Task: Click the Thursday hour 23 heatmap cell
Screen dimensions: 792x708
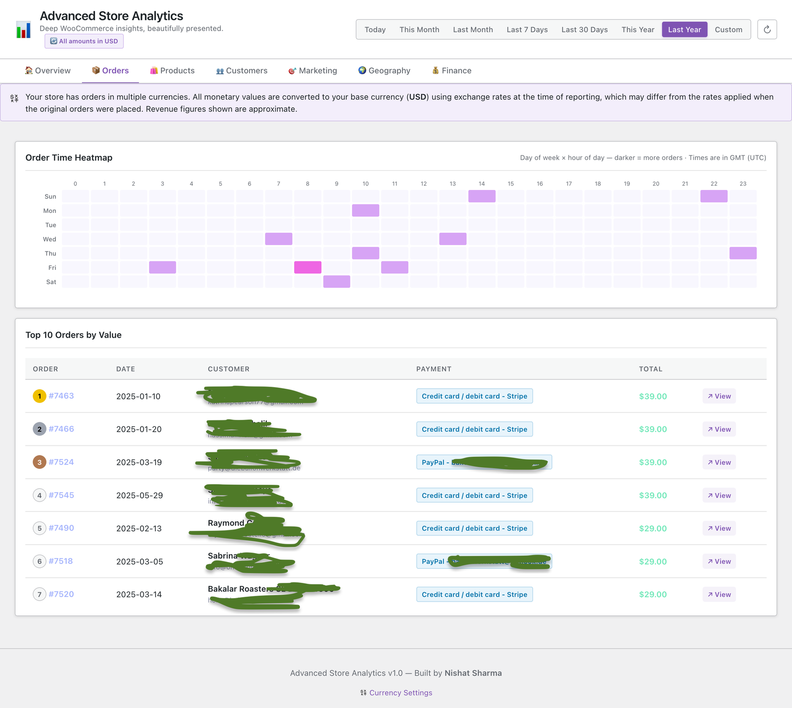Action: 743,253
